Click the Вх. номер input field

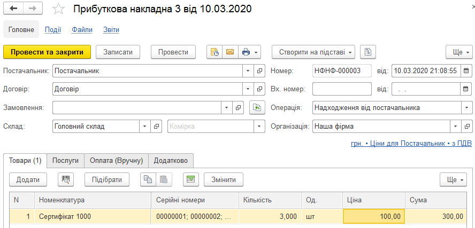click(x=342, y=89)
